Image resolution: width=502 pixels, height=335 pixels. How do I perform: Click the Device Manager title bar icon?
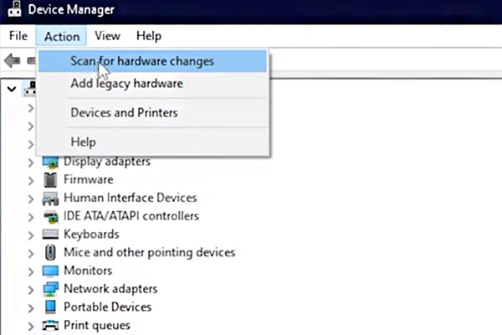(x=14, y=9)
